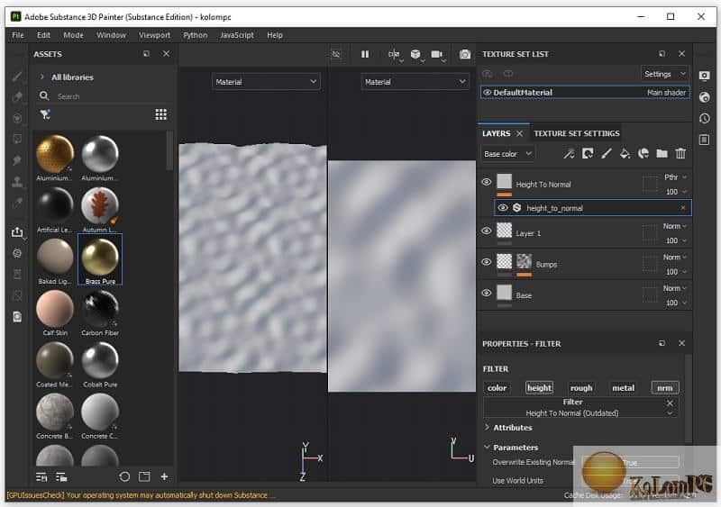Toggle the height channel button in Filter
The width and height of the screenshot is (721, 507).
[539, 388]
